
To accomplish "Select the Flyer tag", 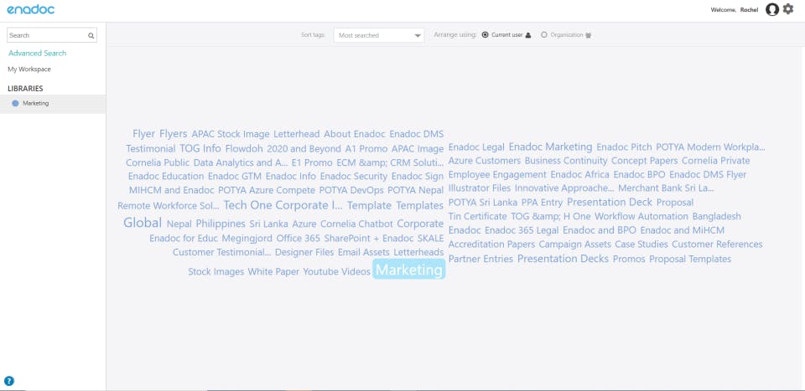I will click(143, 134).
